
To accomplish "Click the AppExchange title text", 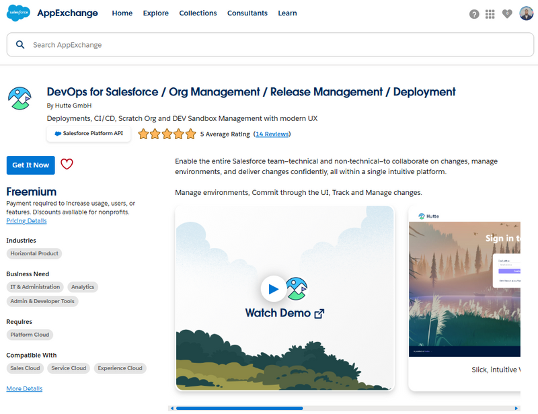I will [68, 13].
